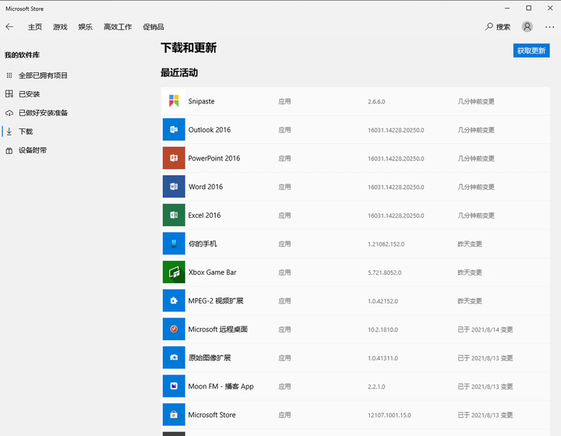Click the Snipaste app icon

click(x=174, y=101)
